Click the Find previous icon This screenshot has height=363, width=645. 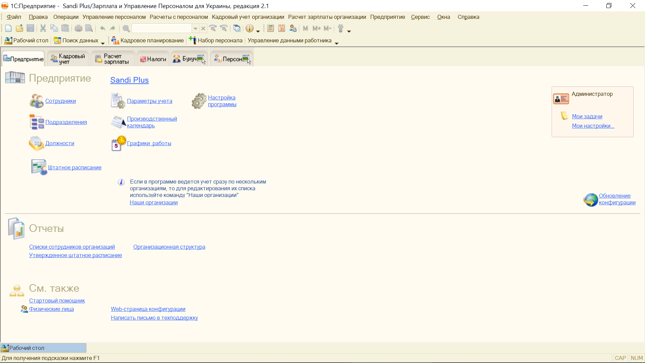coord(224,29)
